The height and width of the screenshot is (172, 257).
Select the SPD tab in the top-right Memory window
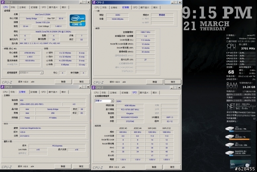tap(135, 8)
